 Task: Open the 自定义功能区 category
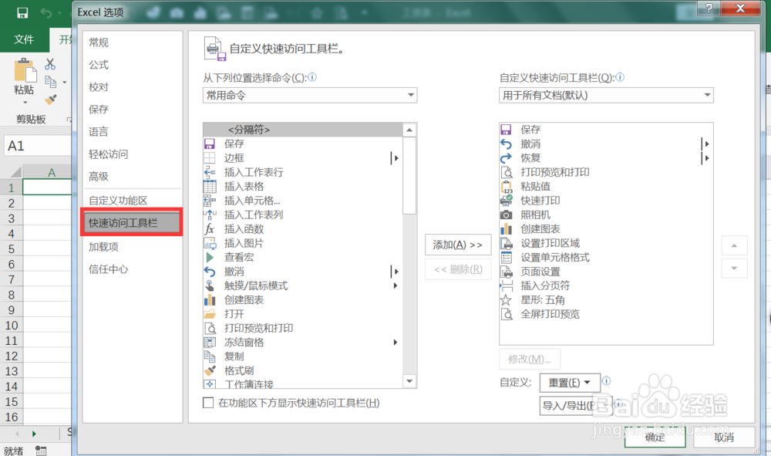(133, 200)
